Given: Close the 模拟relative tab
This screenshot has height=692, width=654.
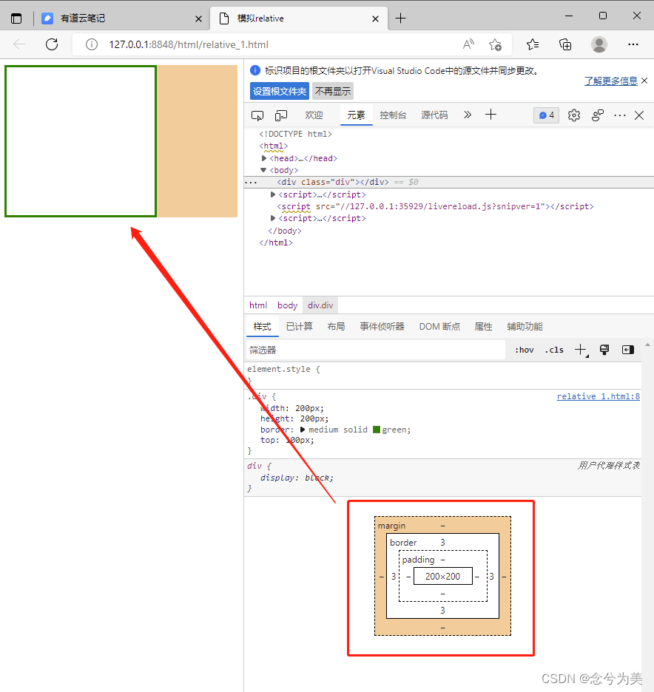Looking at the screenshot, I should point(375,19).
